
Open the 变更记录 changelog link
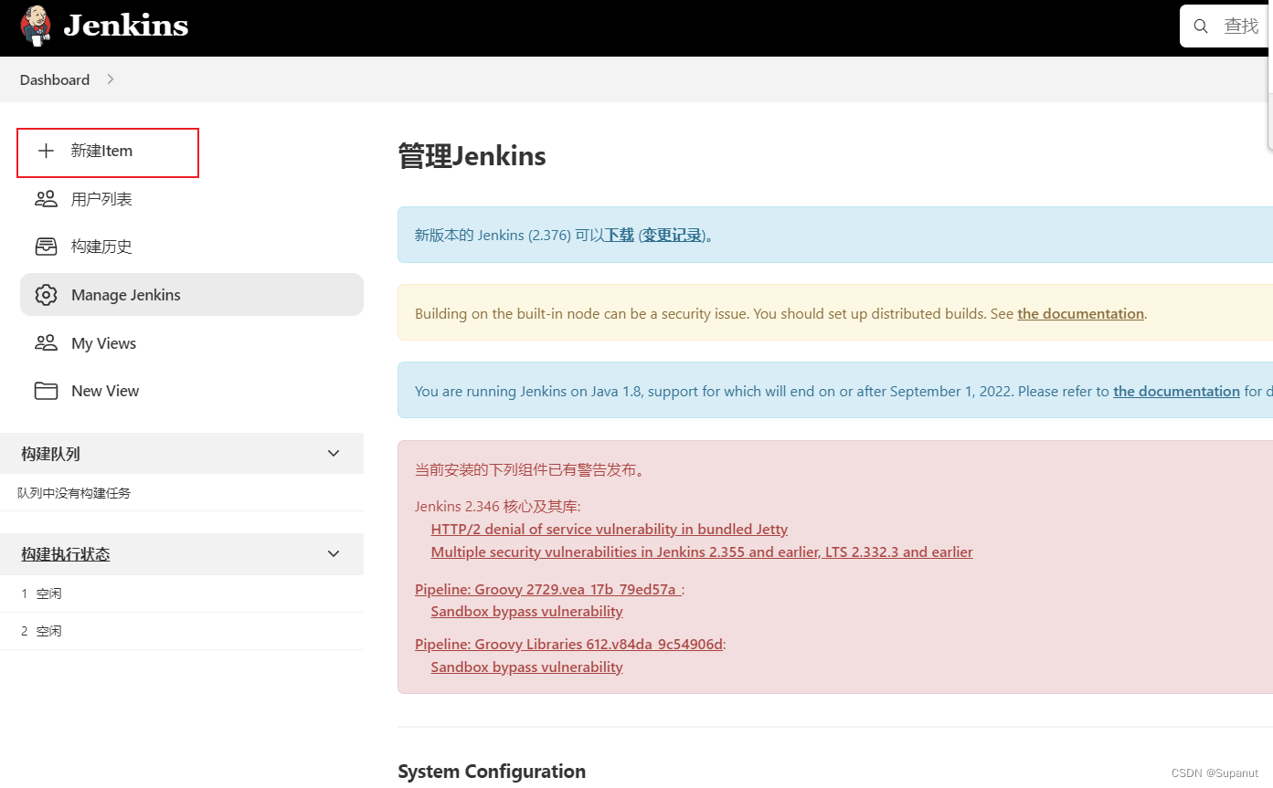coord(672,235)
